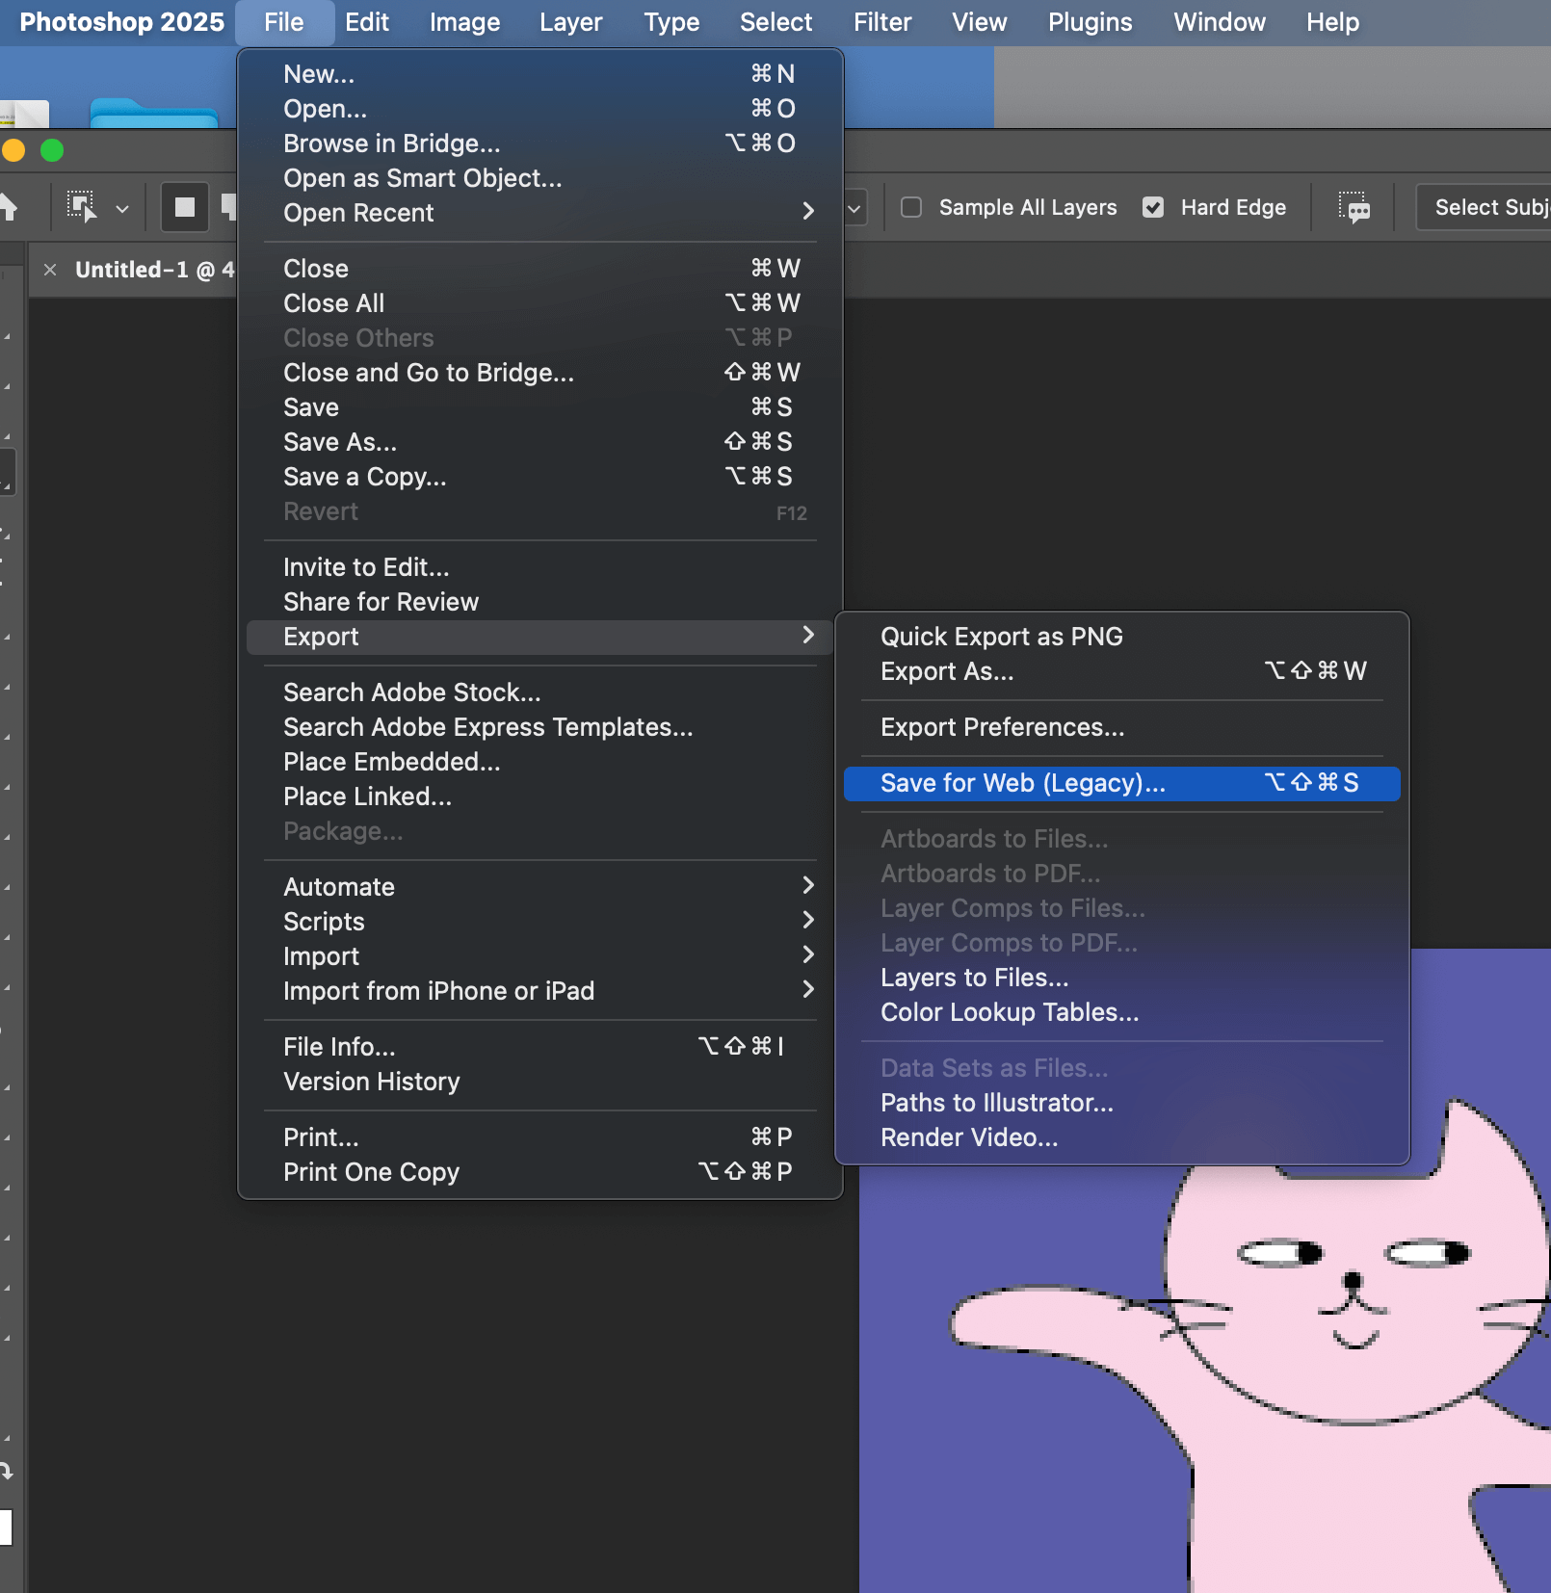This screenshot has width=1551, height=1593.
Task: Choose Place Linked...
Action: (x=540, y=796)
